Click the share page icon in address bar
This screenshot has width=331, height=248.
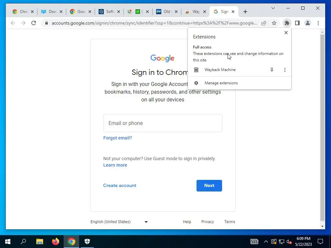pyautogui.click(x=264, y=23)
